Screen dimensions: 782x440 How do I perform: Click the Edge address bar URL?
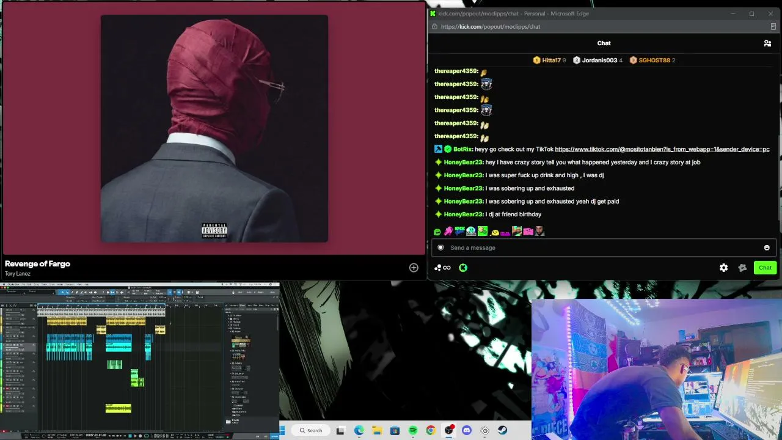(491, 27)
